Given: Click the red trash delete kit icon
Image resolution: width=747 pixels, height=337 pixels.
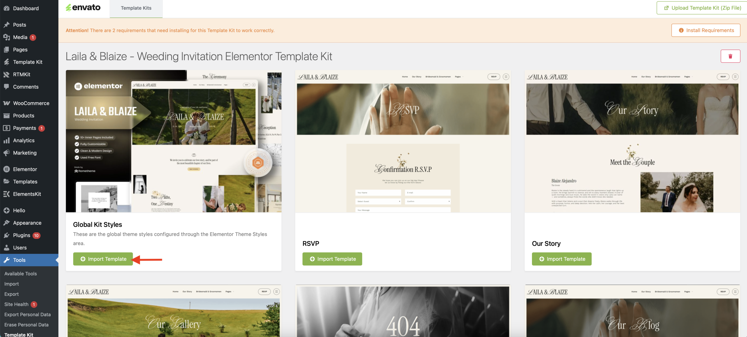Looking at the screenshot, I should click(x=730, y=56).
